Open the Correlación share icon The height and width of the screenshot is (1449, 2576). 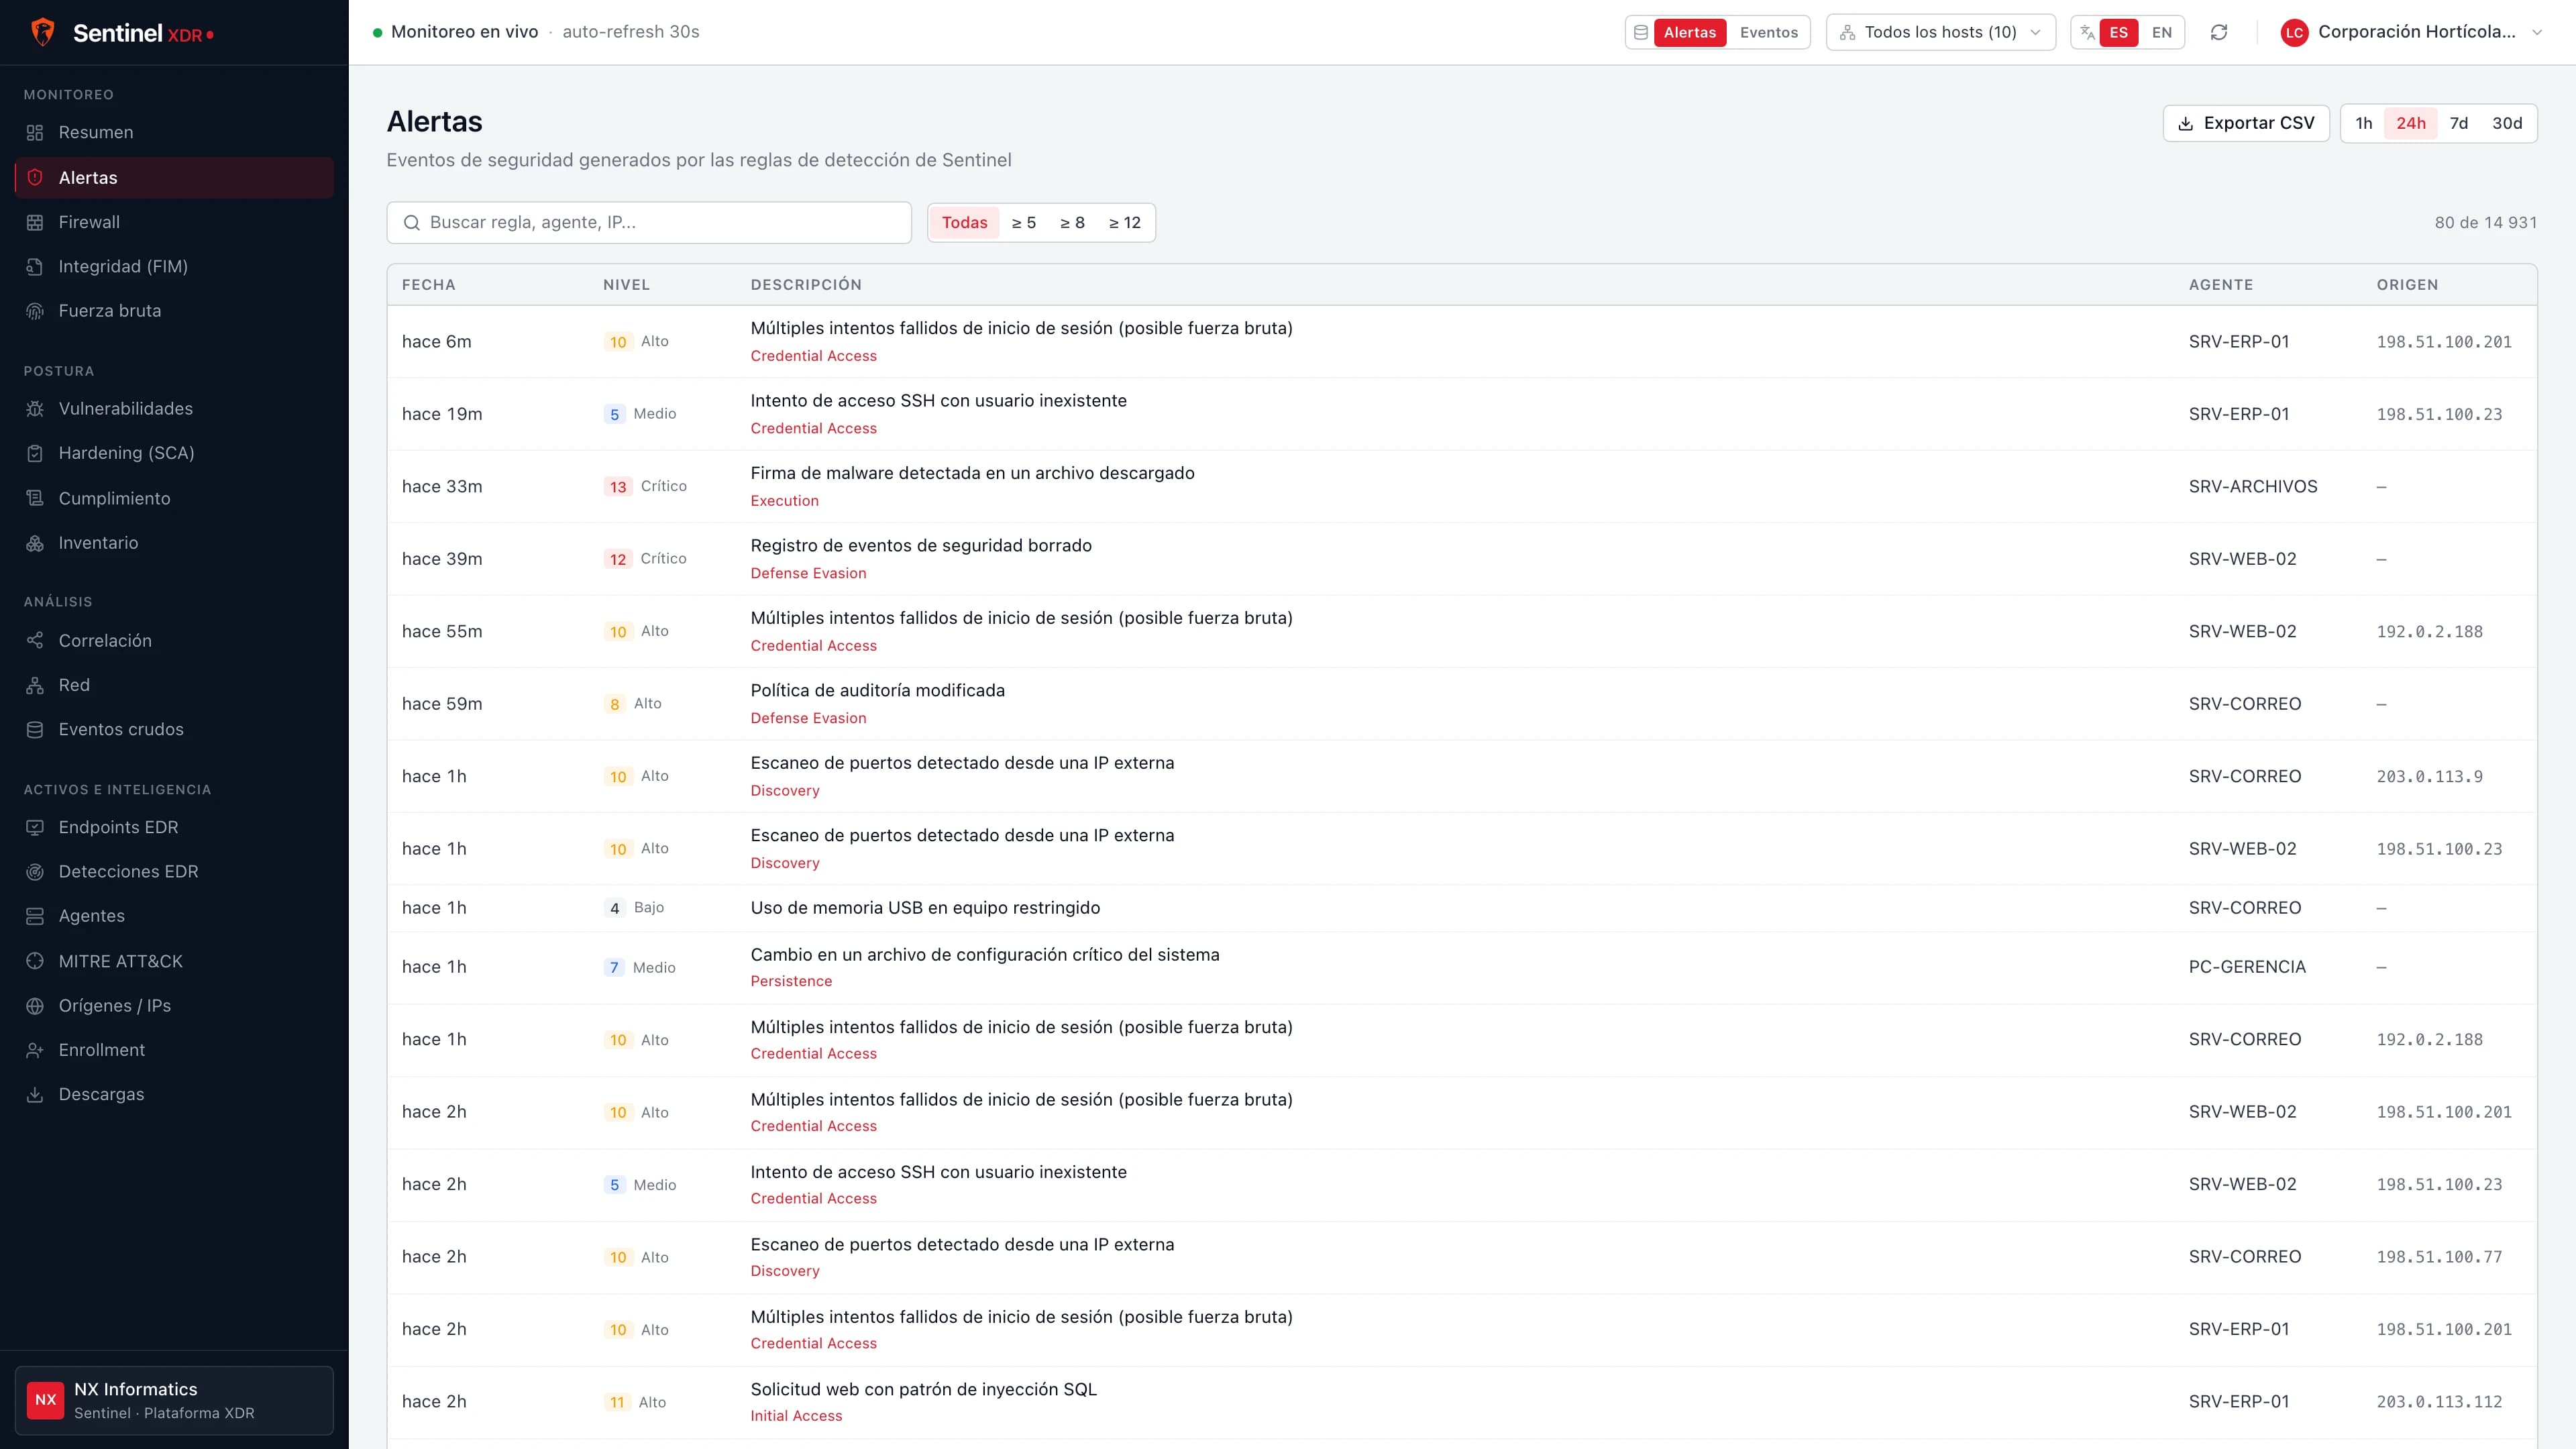click(35, 641)
